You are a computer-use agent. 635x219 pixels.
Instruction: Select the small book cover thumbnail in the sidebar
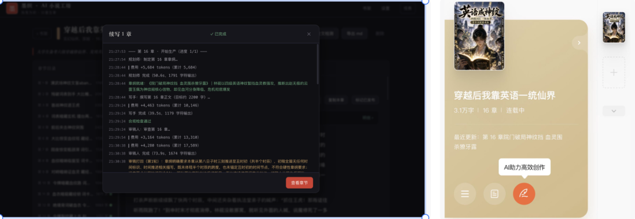pos(613,27)
